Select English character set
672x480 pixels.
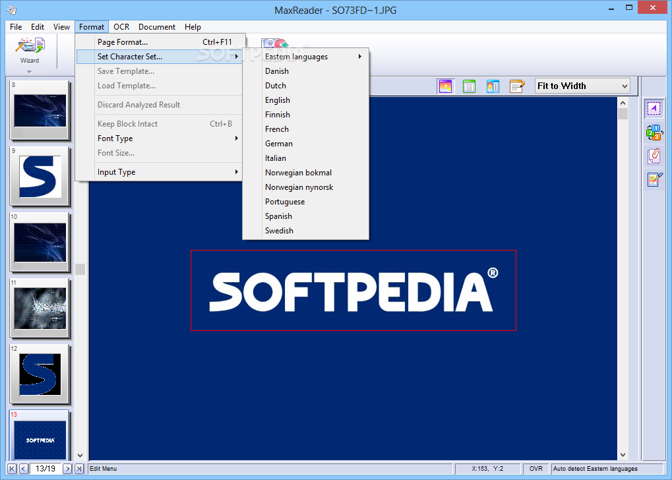tap(305, 100)
